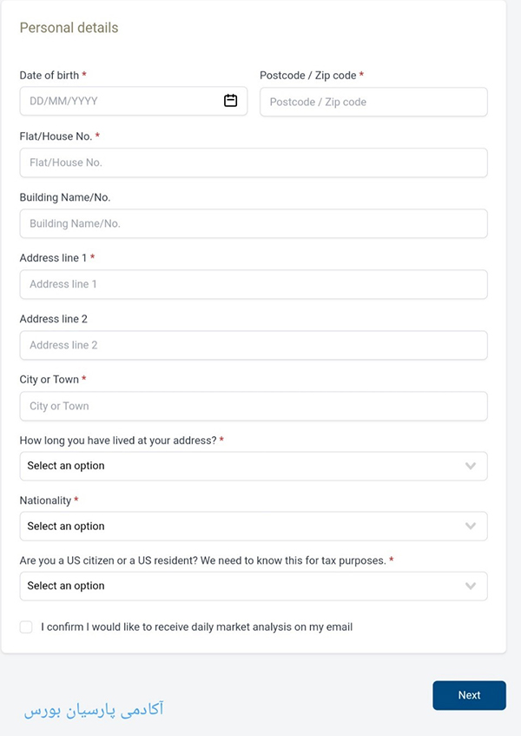Click the Persian academy watermark text
This screenshot has width=521, height=736.
(x=94, y=709)
